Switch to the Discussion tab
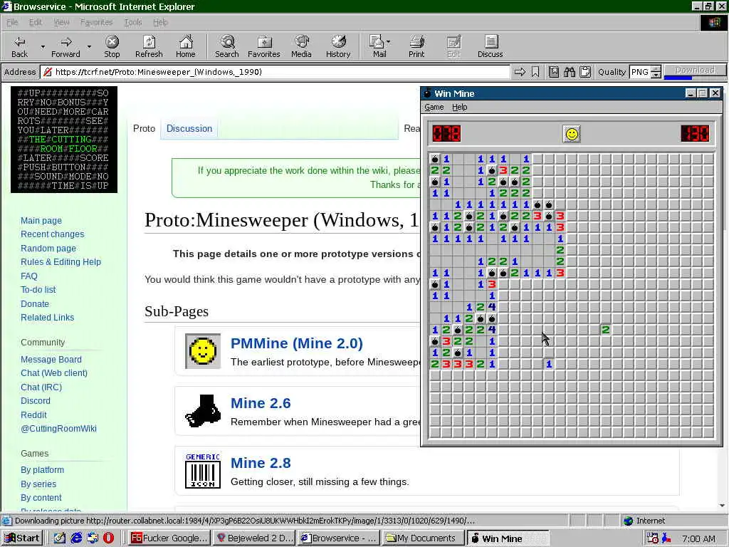Viewport: 729px width, 547px height. (189, 128)
